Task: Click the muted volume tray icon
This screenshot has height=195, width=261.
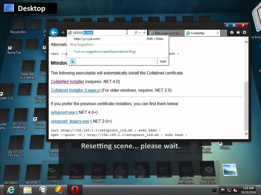Action: (235, 190)
